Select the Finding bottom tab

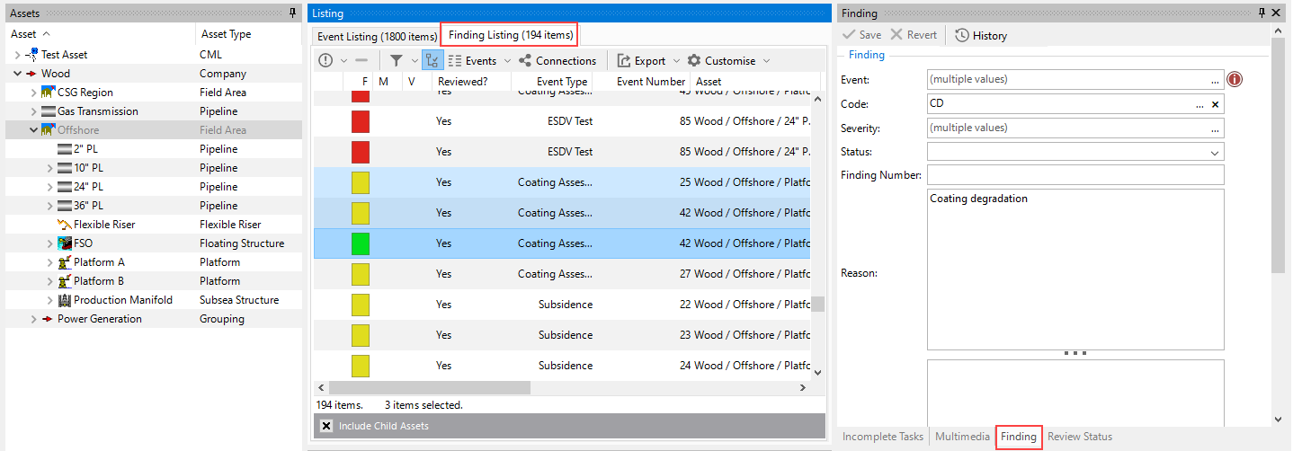[x=1019, y=437]
